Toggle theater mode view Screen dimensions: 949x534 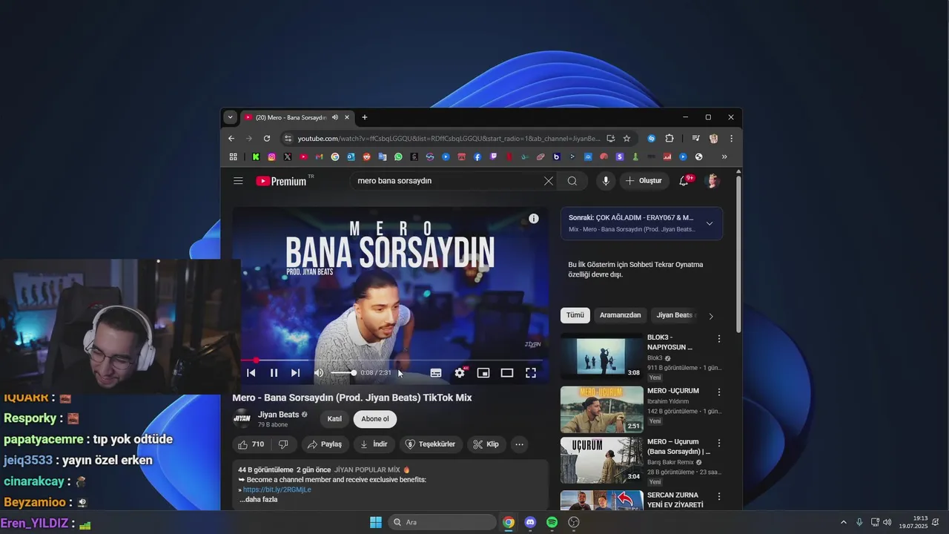pyautogui.click(x=507, y=373)
